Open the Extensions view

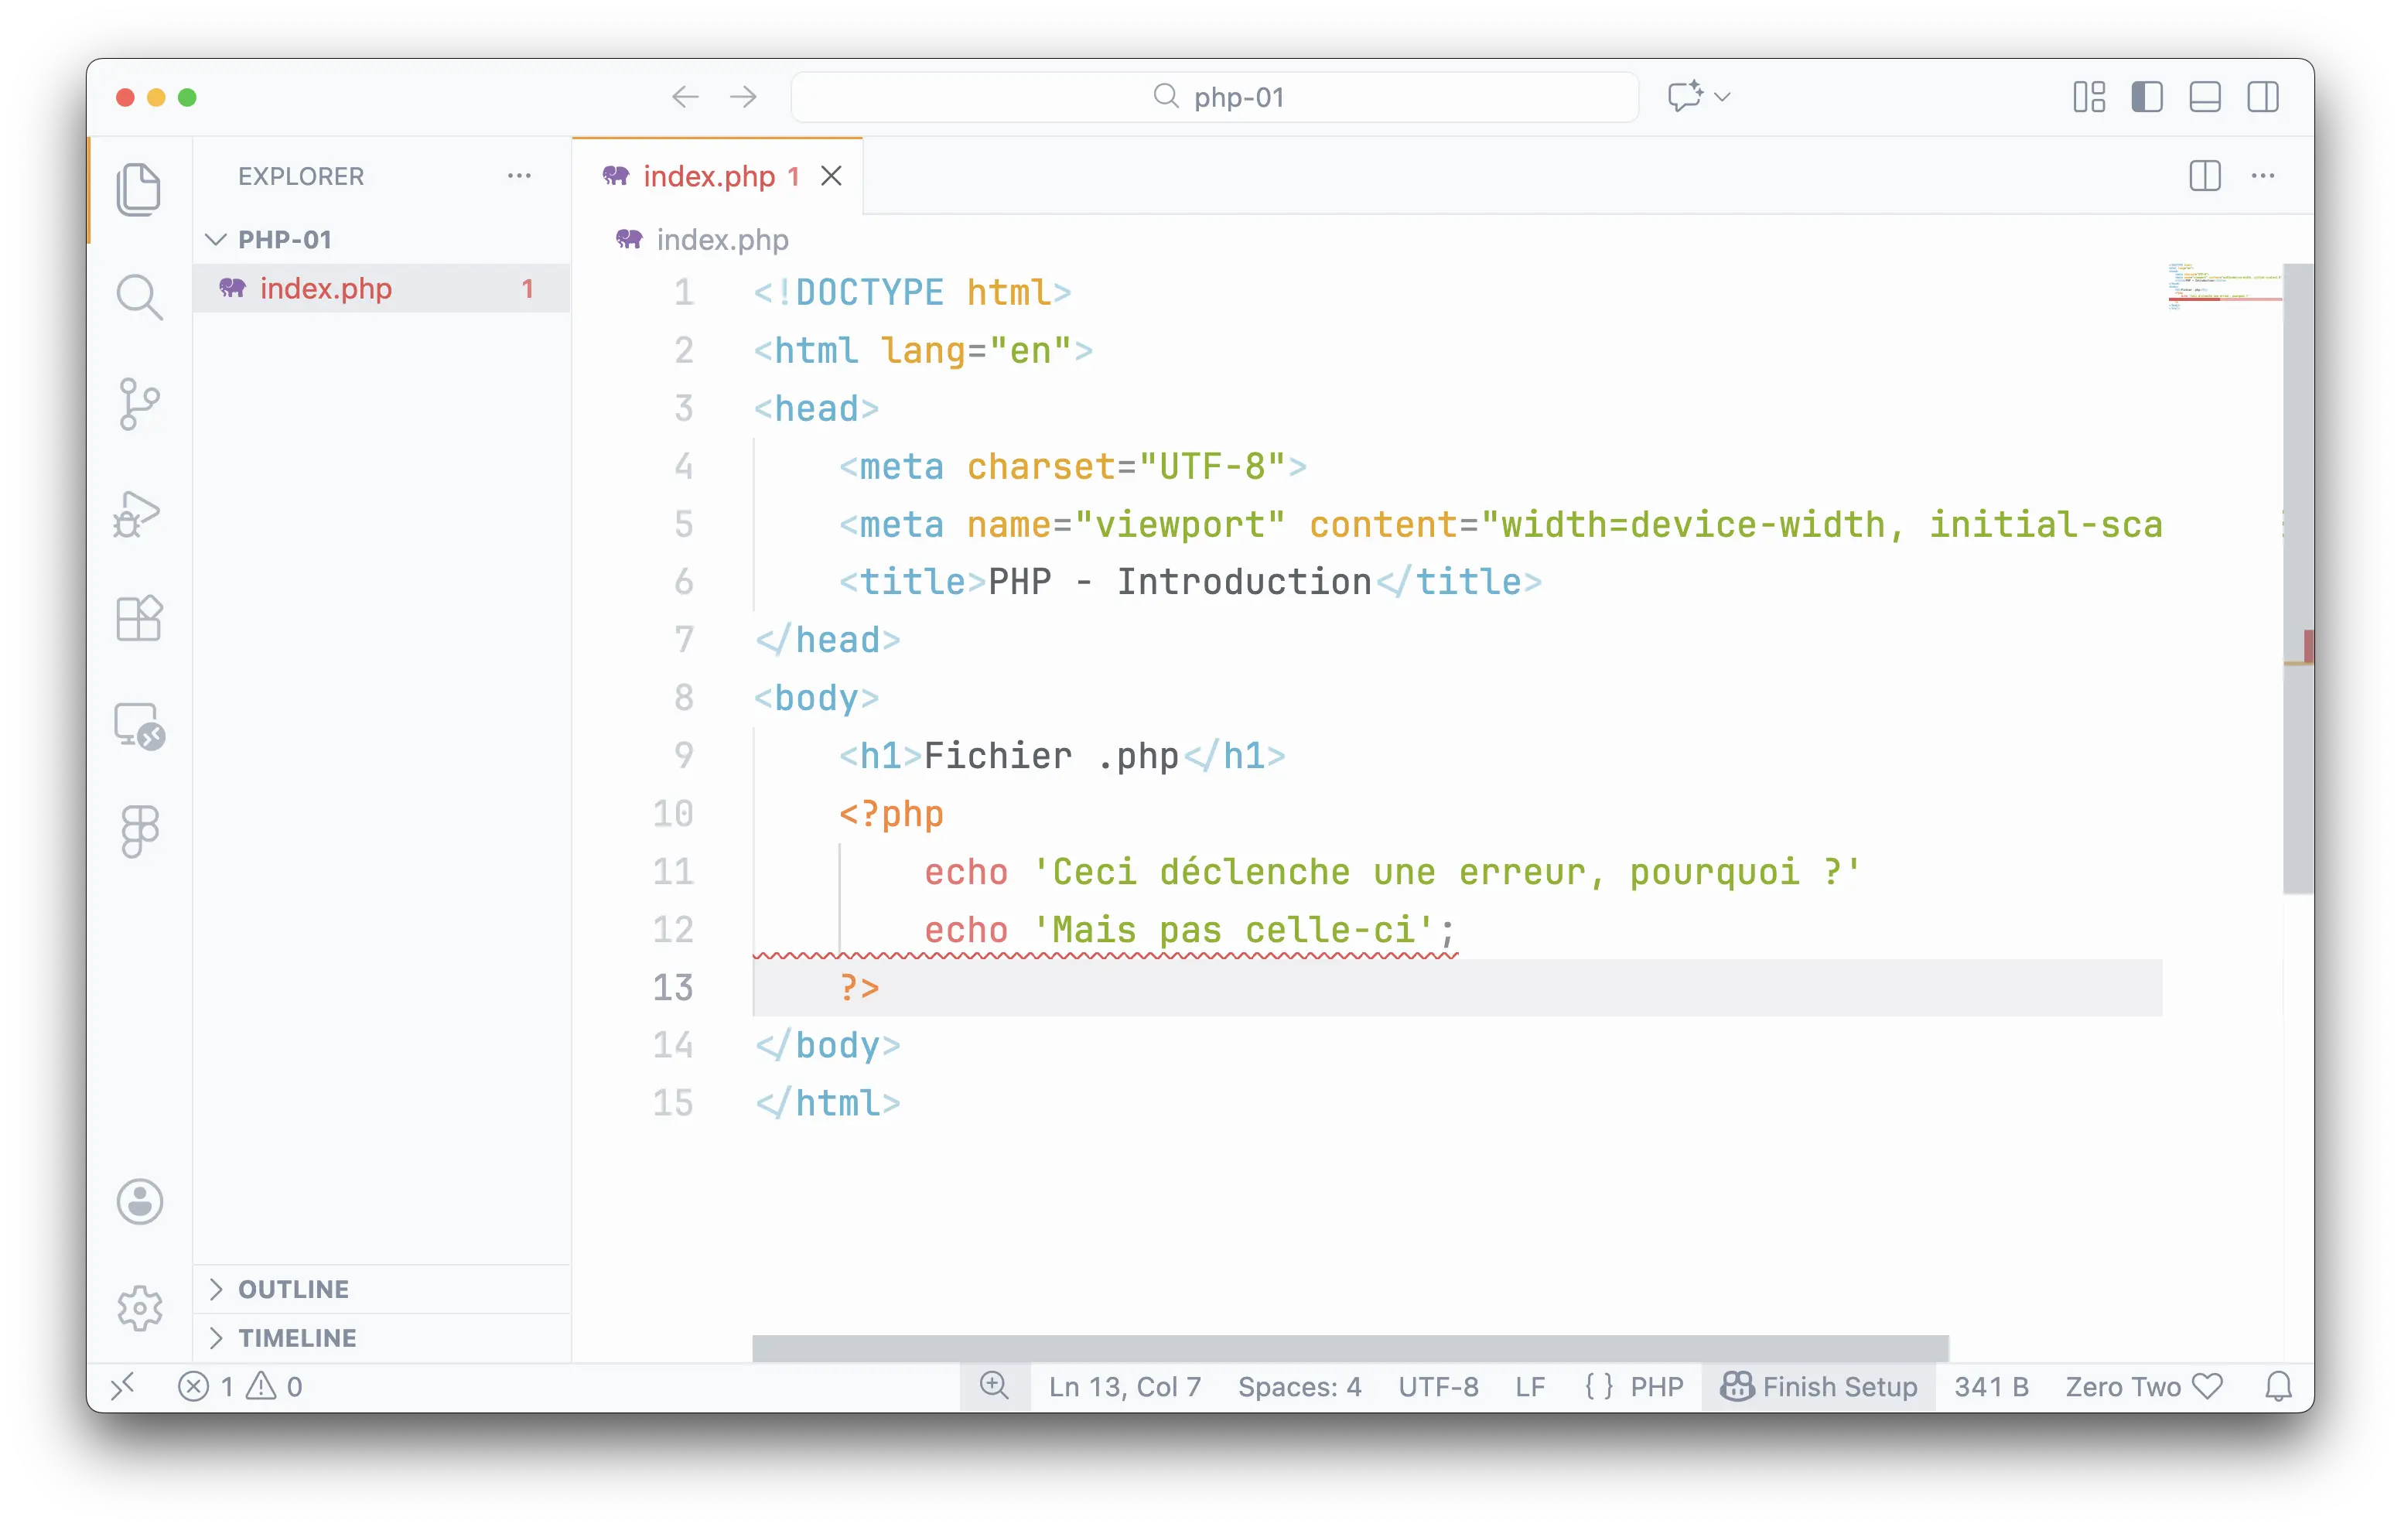tap(138, 618)
